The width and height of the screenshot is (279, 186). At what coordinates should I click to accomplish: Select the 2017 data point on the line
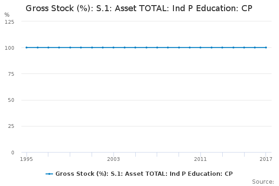266,47
